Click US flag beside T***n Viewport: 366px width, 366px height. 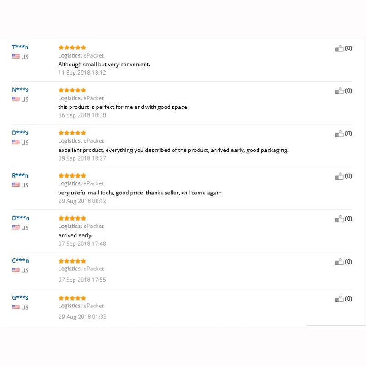click(x=16, y=56)
